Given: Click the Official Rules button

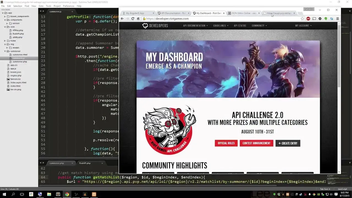Looking at the screenshot, I should pyautogui.click(x=226, y=143).
